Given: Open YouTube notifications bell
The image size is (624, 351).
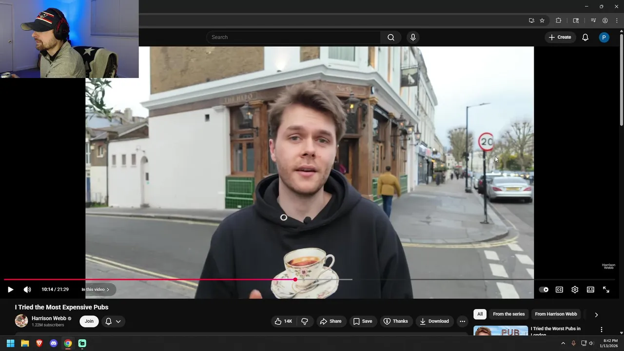Looking at the screenshot, I should point(585,37).
